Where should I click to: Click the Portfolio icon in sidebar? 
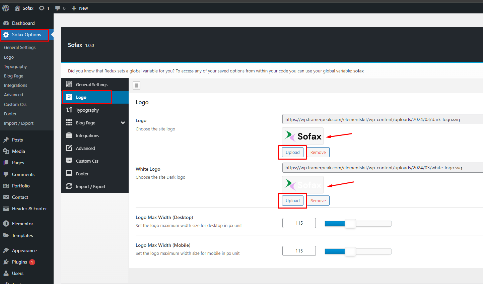click(x=6, y=186)
